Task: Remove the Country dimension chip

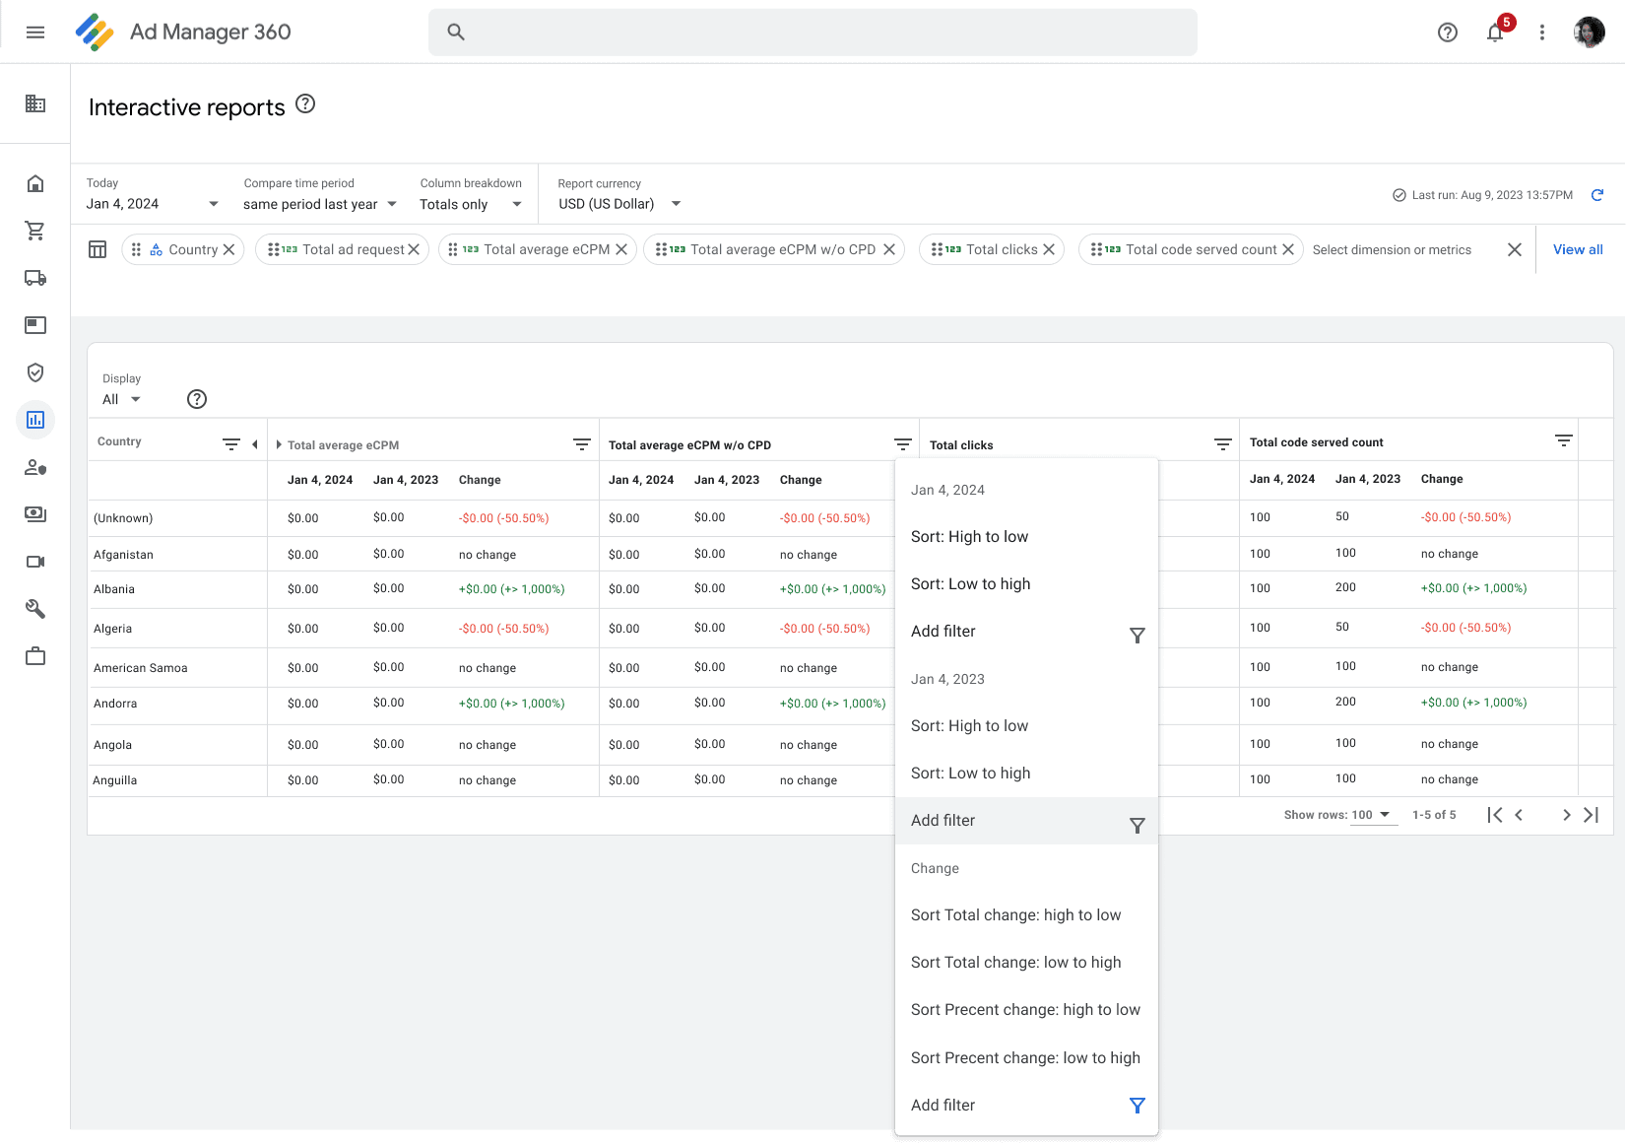Action: coord(228,249)
